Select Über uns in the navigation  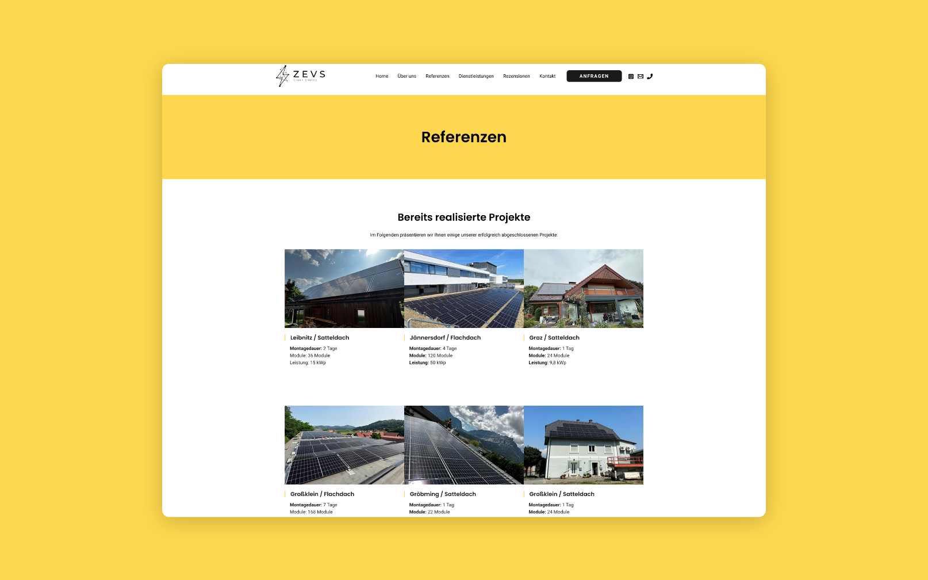pos(407,75)
